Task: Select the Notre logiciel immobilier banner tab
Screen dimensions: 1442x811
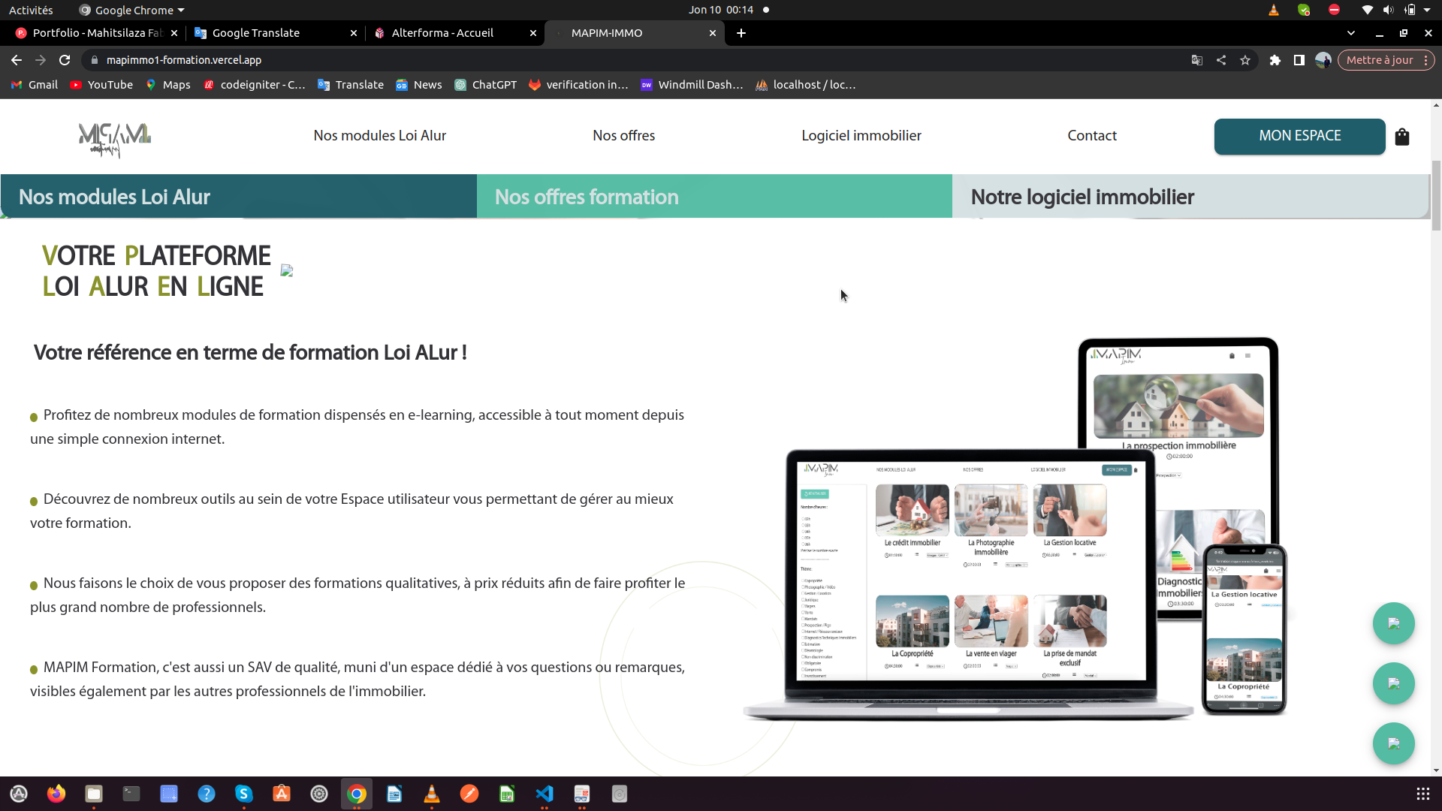Action: (1190, 197)
